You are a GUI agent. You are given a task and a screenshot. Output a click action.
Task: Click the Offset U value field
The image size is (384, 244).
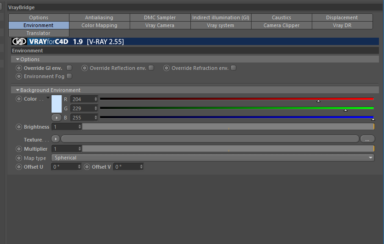point(64,167)
